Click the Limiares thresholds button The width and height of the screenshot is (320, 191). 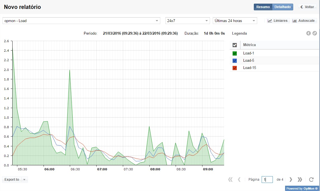coord(278,21)
